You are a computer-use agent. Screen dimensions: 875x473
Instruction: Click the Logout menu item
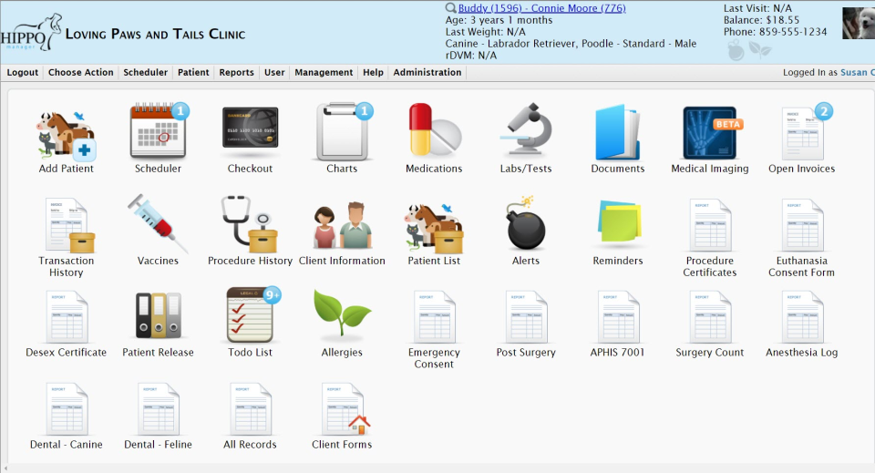[22, 73]
